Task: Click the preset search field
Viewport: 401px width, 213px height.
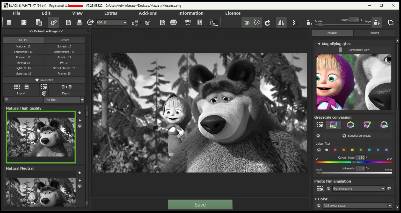Action: click(24, 100)
